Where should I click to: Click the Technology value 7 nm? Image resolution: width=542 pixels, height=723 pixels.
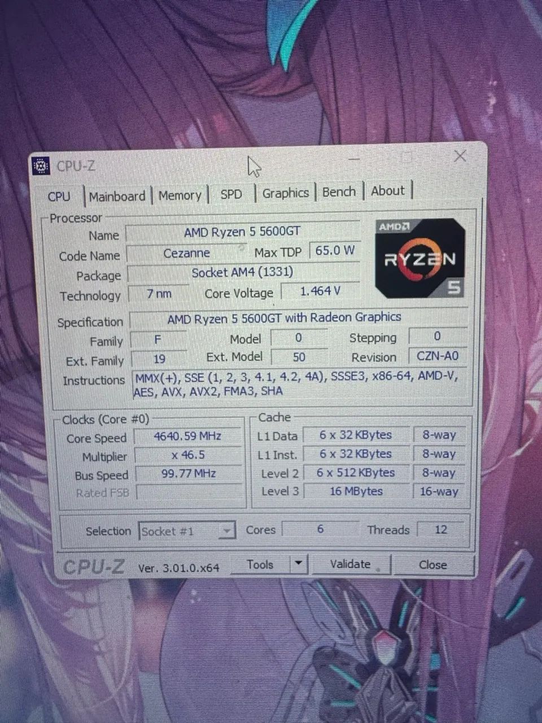click(159, 294)
